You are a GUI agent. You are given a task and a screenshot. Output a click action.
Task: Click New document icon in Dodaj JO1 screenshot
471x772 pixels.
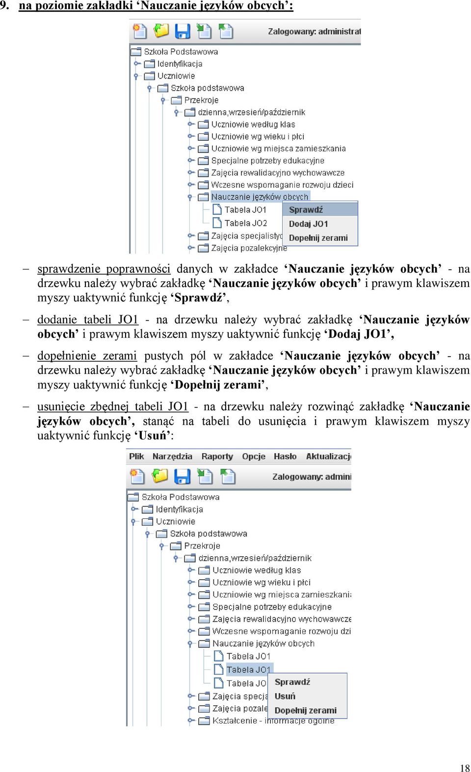point(140,31)
